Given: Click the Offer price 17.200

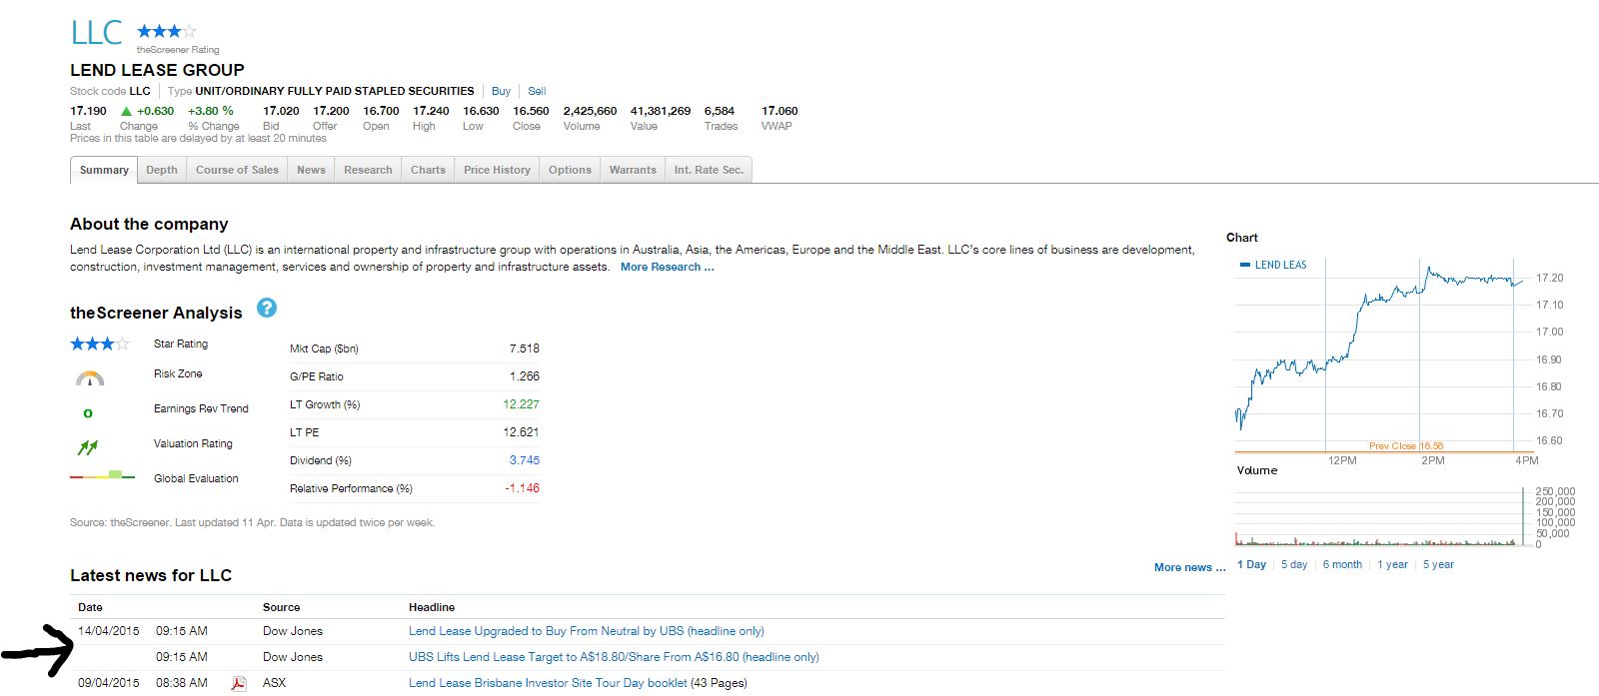Looking at the screenshot, I should (331, 111).
